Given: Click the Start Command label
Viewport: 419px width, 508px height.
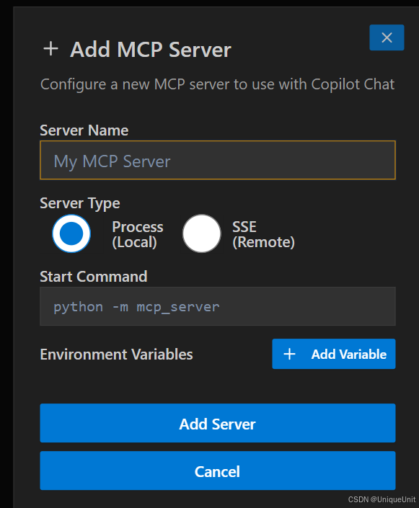Looking at the screenshot, I should tap(94, 277).
